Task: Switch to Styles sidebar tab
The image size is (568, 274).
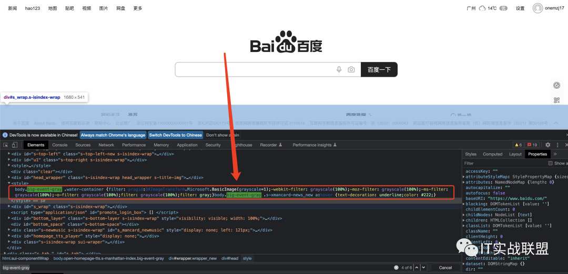Action: coord(471,154)
